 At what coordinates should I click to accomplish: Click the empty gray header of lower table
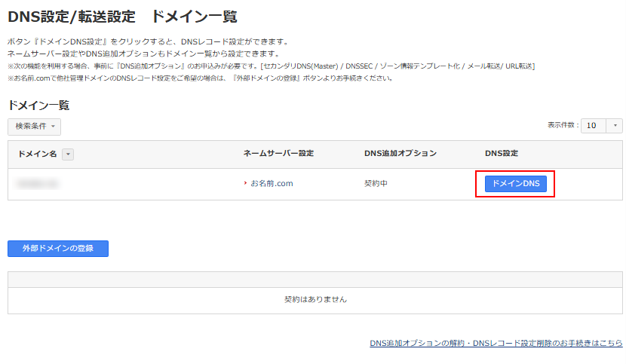tap(315, 279)
